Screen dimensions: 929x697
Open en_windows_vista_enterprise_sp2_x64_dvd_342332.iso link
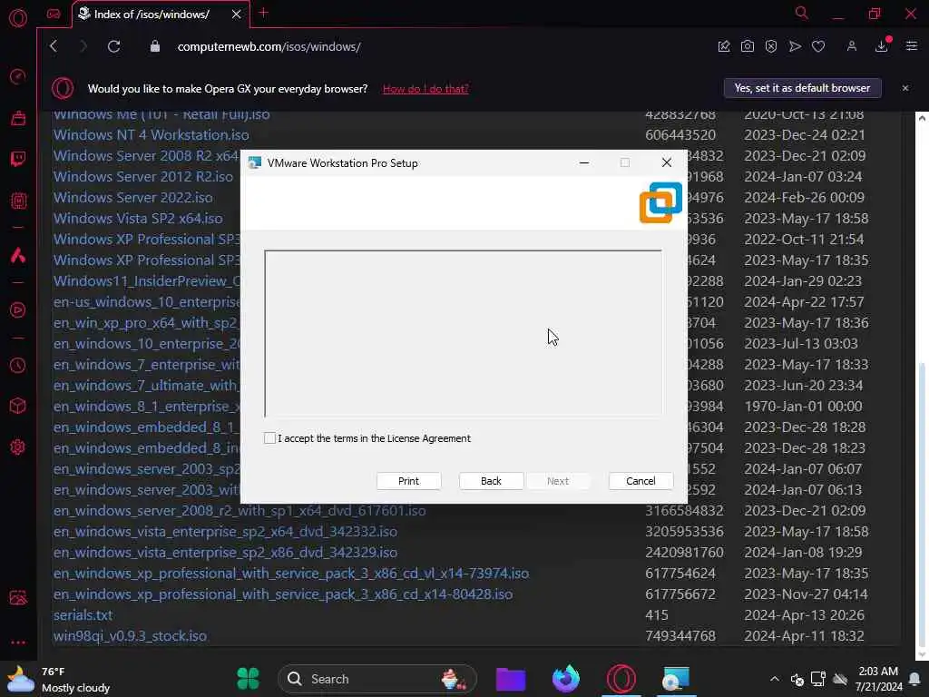click(x=225, y=532)
